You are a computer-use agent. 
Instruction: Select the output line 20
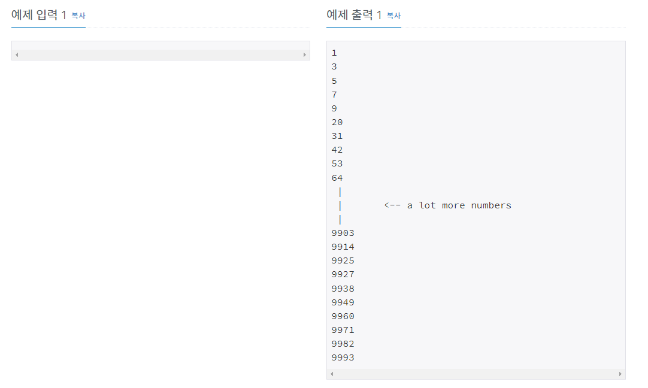click(x=337, y=122)
